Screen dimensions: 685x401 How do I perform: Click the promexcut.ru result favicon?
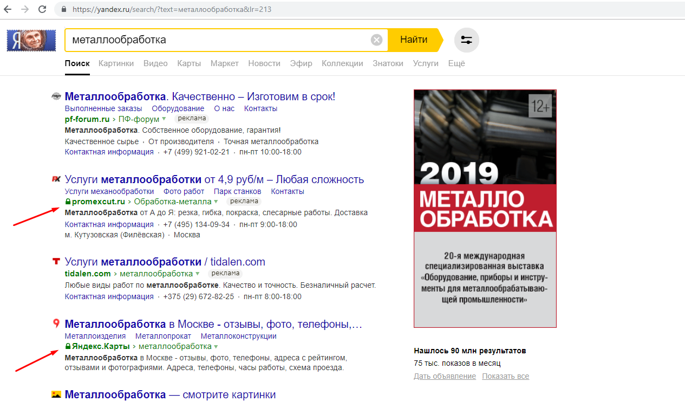click(x=56, y=179)
